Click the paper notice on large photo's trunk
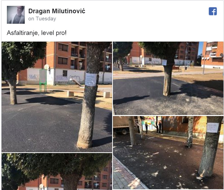This screenshot has width=224, height=190. [91, 80]
